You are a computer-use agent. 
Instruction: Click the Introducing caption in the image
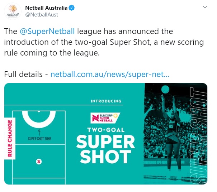[x=105, y=101]
